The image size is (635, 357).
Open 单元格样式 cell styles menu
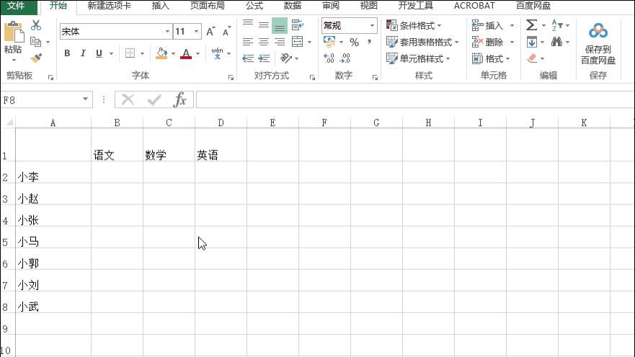(418, 58)
